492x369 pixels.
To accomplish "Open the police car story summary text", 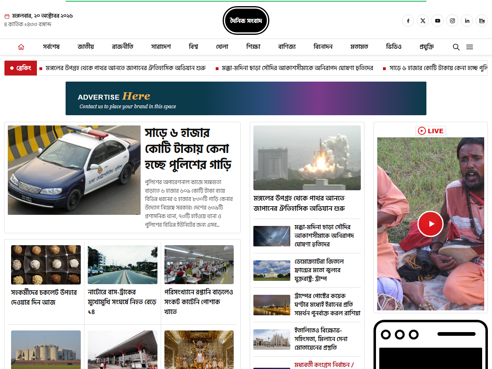I will [189, 203].
